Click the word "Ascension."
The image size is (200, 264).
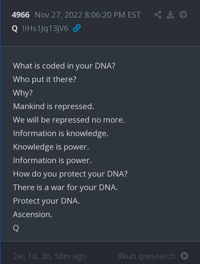32,215
